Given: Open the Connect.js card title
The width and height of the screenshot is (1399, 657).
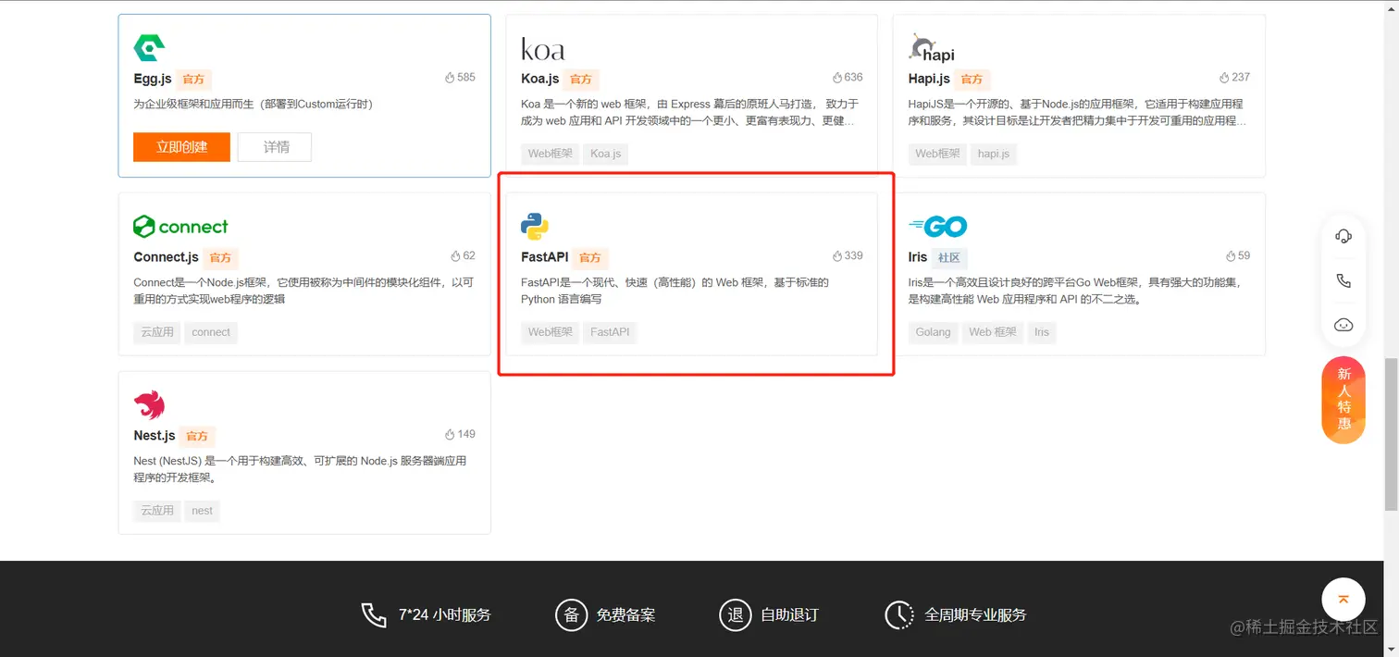Looking at the screenshot, I should pyautogui.click(x=166, y=257).
